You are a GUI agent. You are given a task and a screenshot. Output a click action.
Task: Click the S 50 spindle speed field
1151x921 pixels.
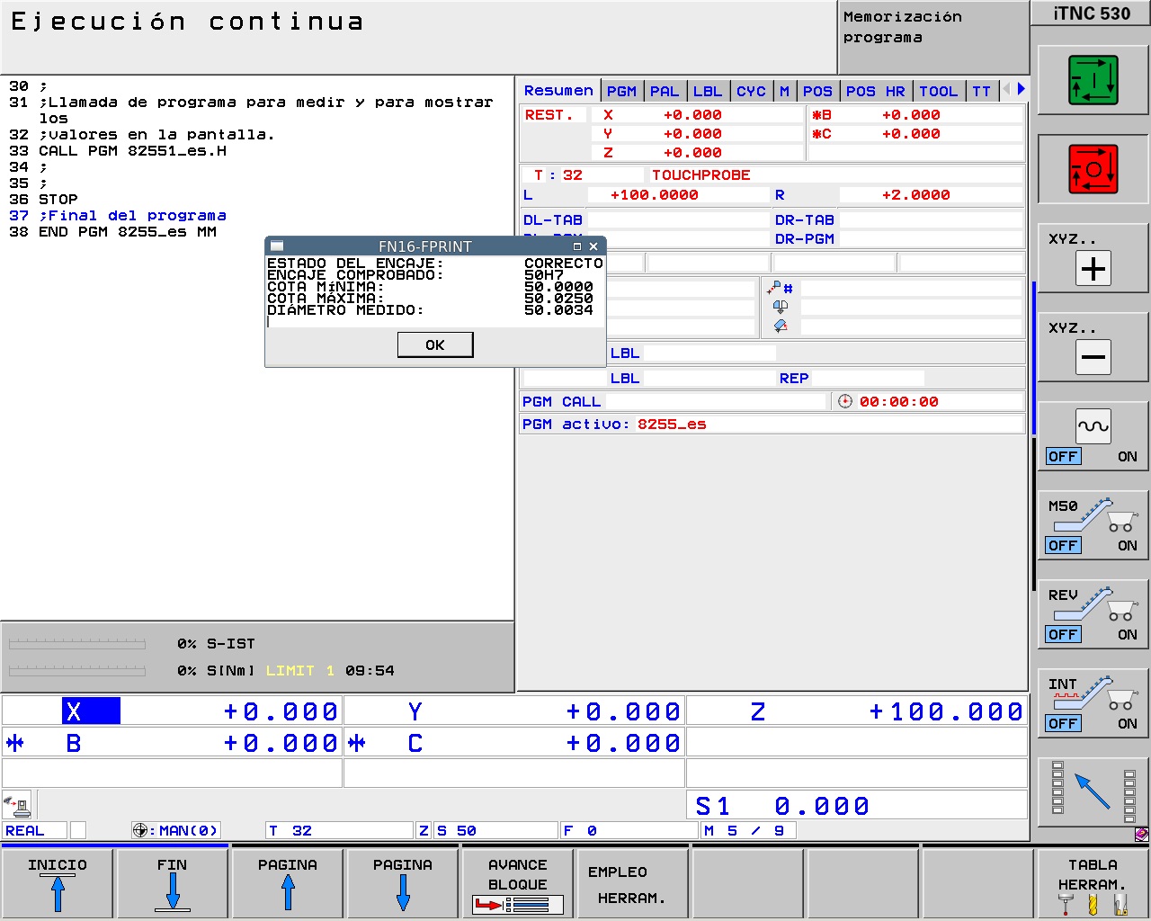point(495,830)
